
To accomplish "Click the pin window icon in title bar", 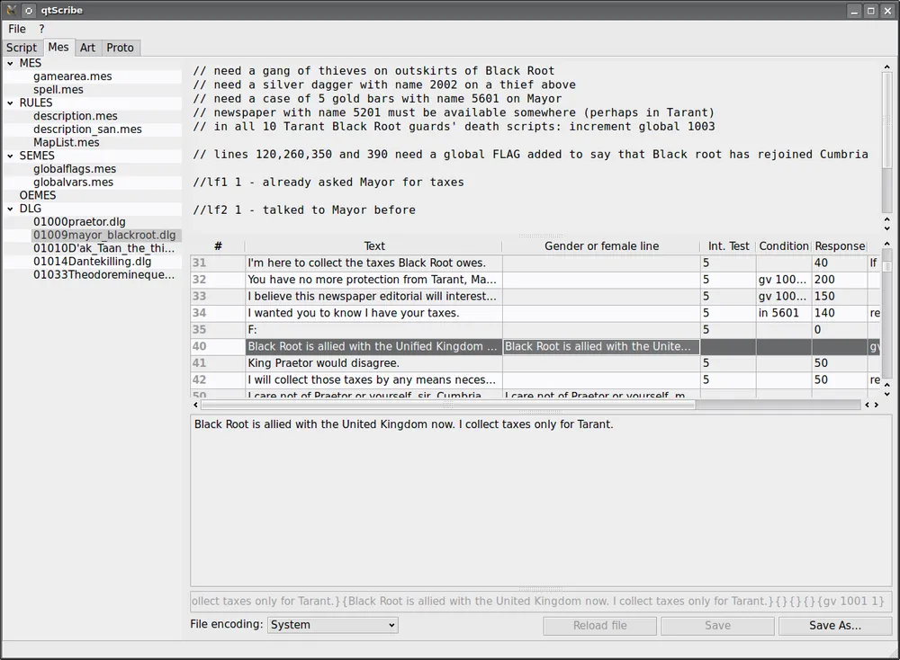I will point(29,11).
